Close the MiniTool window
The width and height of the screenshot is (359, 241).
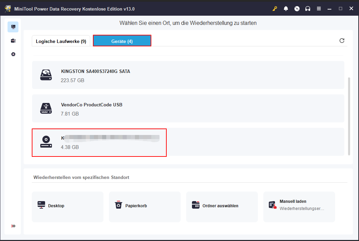pyautogui.click(x=351, y=9)
